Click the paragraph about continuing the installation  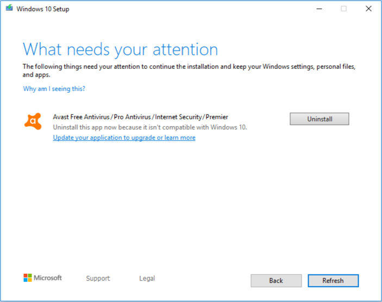189,70
